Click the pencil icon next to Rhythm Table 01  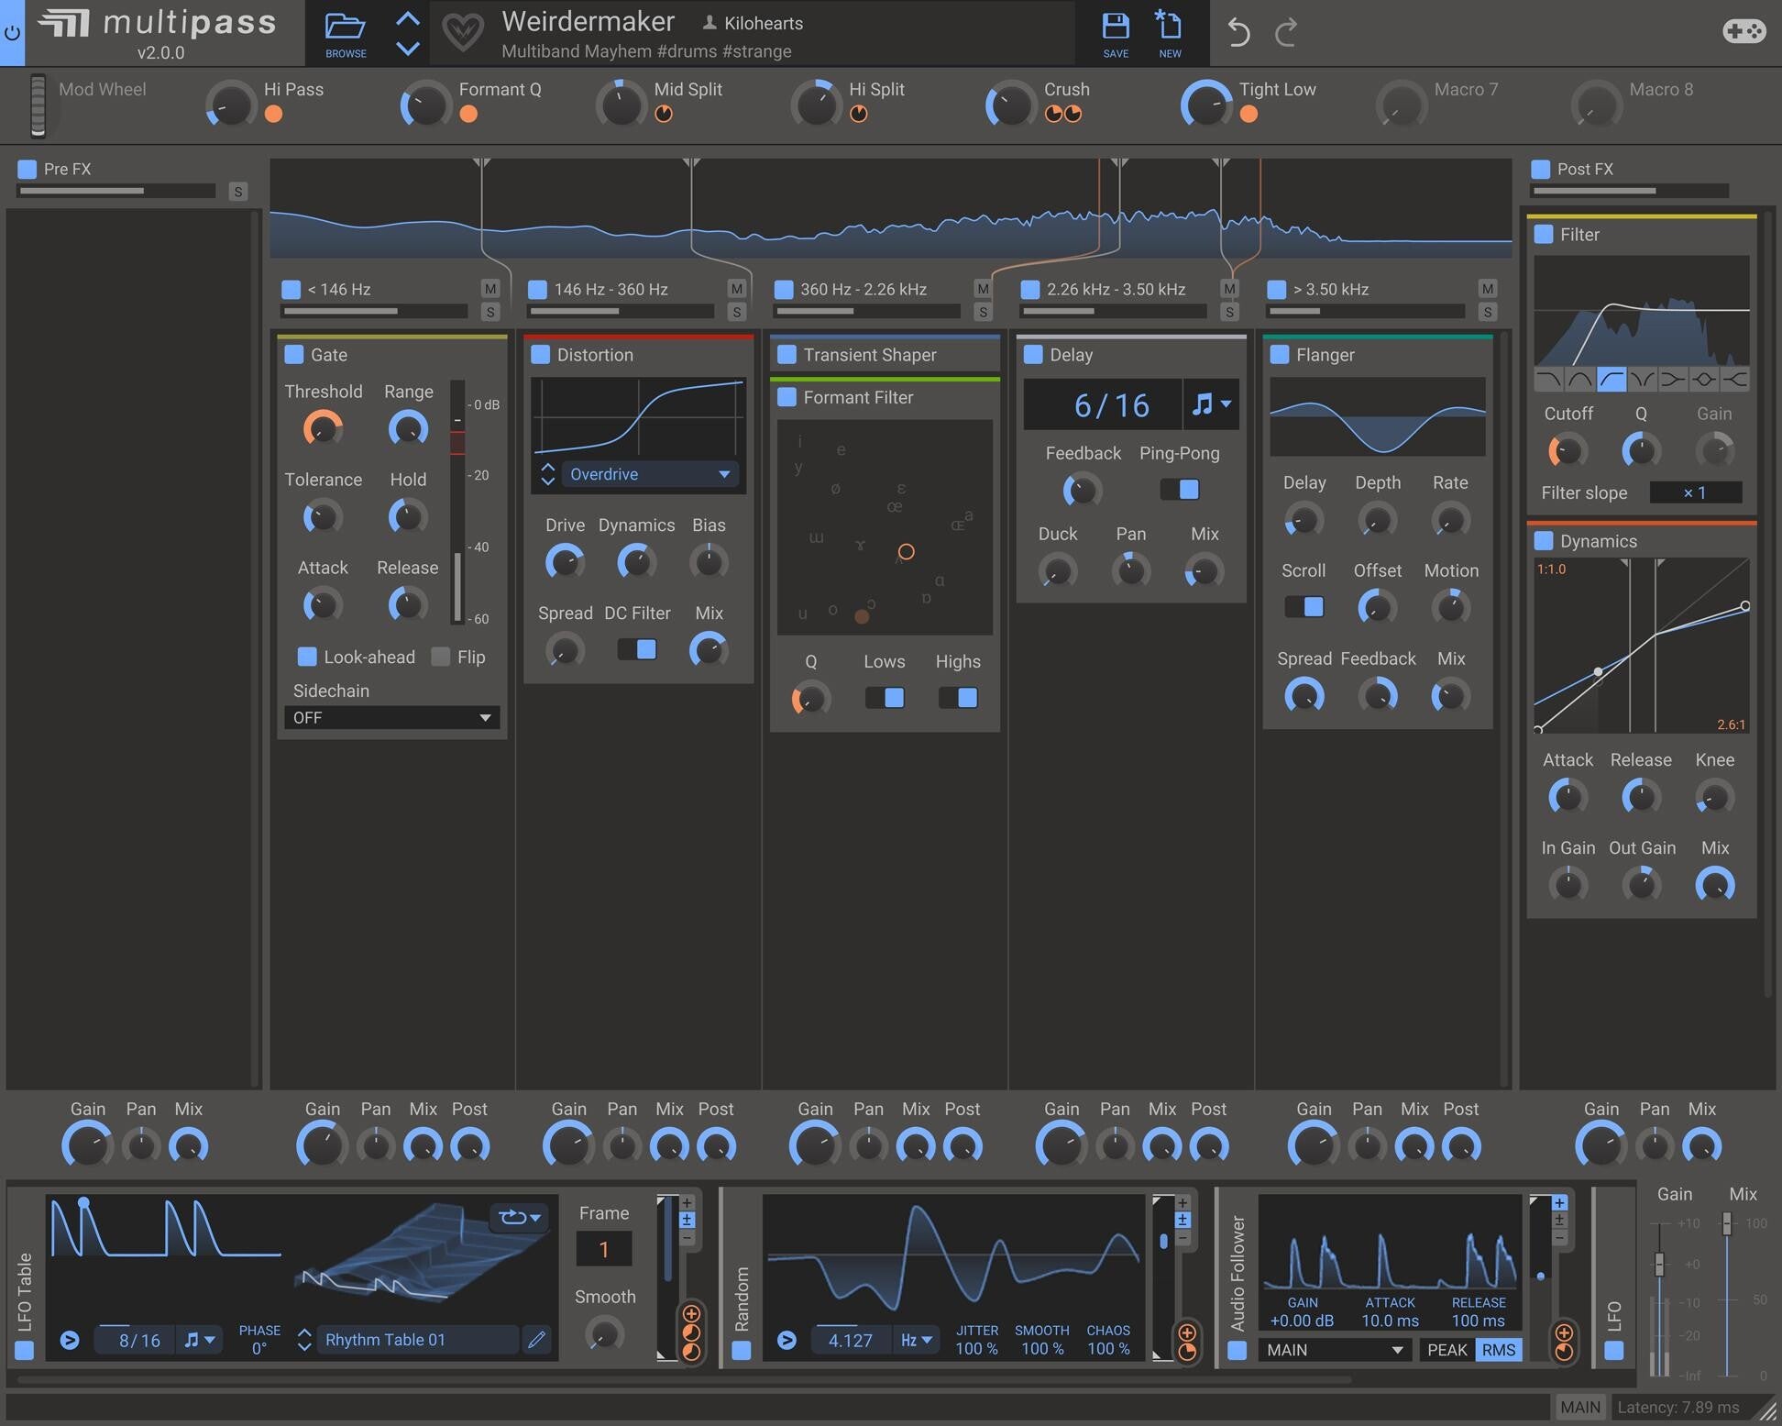point(537,1340)
